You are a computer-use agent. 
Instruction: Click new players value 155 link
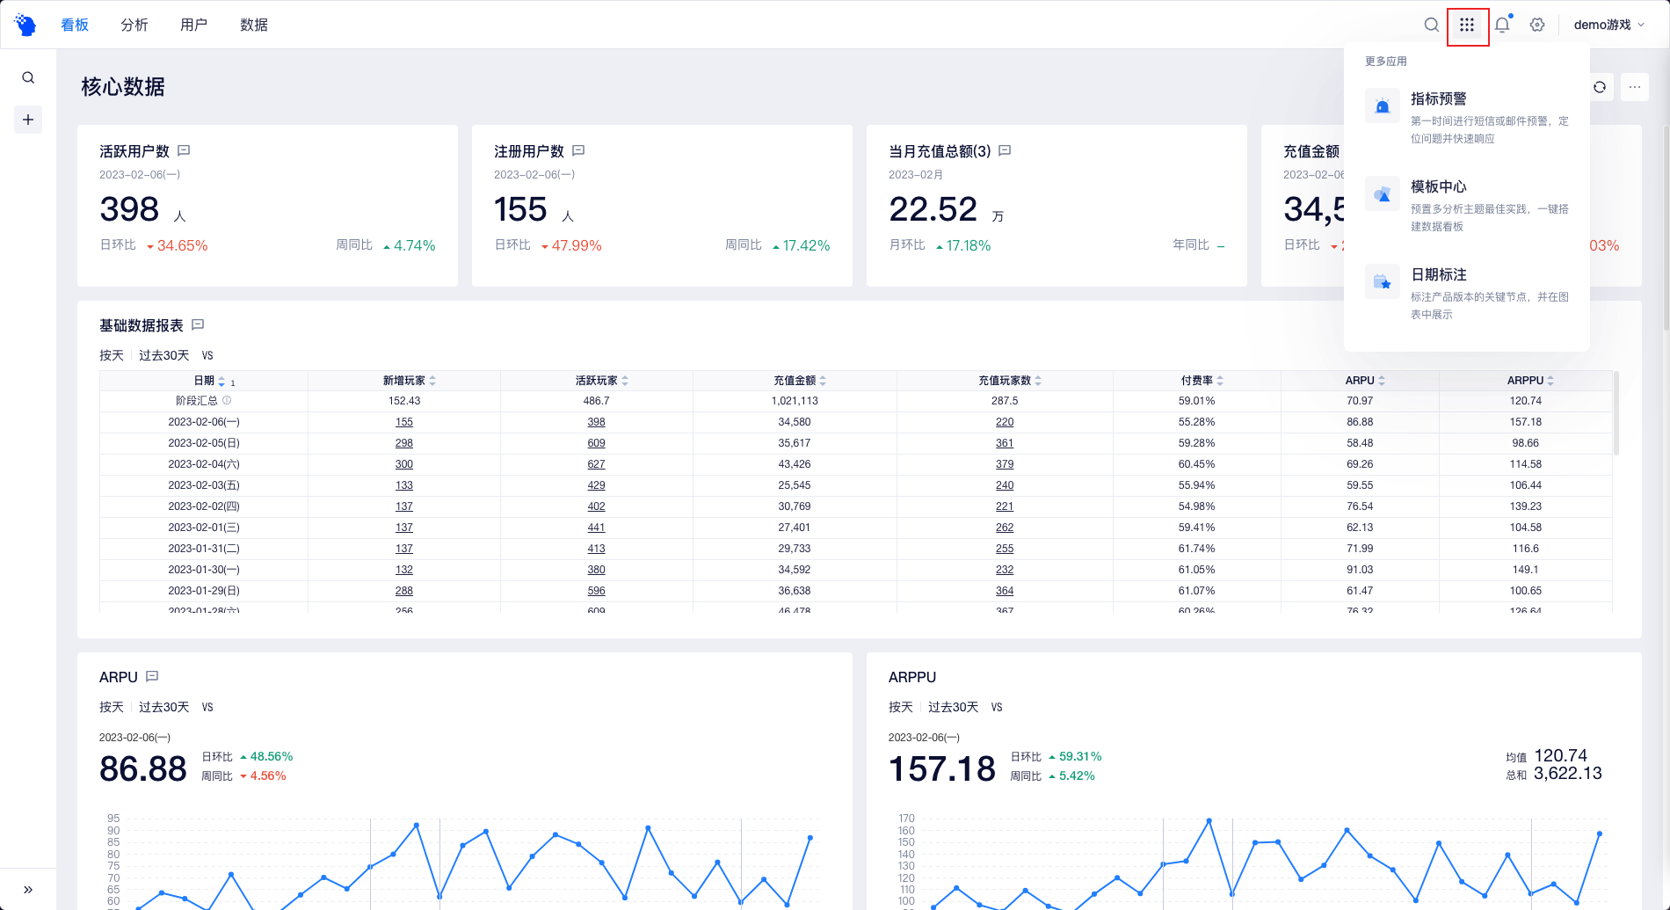(404, 422)
